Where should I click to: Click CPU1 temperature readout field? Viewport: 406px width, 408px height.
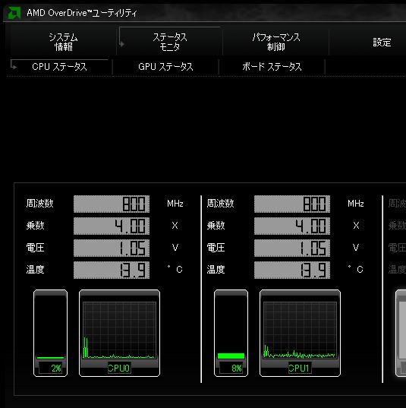(292, 270)
